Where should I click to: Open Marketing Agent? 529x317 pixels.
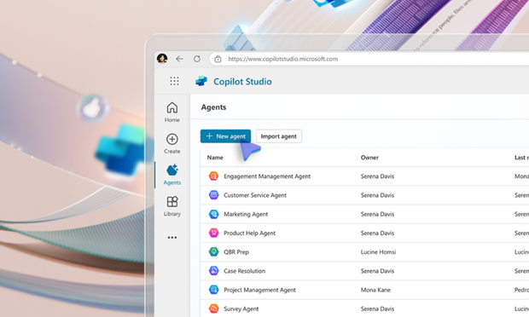pyautogui.click(x=246, y=214)
